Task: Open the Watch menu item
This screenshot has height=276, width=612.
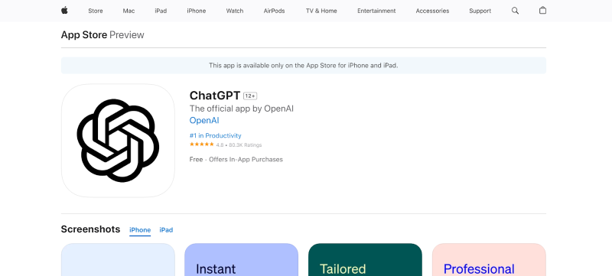Action: click(235, 11)
